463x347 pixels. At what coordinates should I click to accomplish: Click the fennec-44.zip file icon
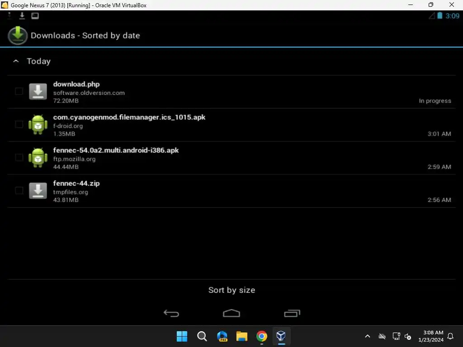tap(38, 191)
